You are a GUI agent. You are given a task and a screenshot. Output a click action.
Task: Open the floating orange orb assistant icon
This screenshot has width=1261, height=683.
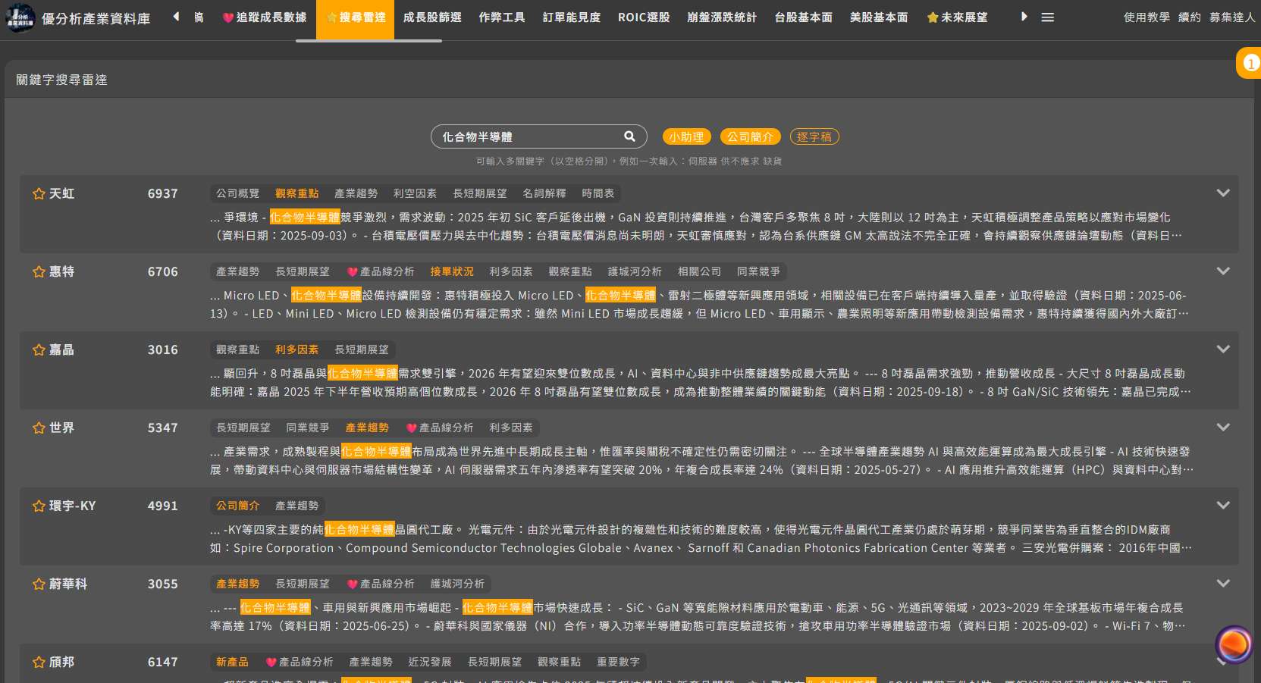[x=1234, y=644]
